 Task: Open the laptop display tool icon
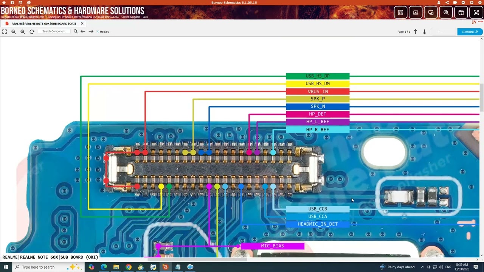pos(416,12)
